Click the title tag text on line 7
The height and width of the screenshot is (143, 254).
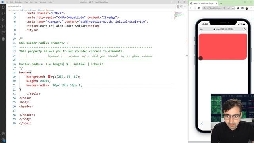click(63, 26)
